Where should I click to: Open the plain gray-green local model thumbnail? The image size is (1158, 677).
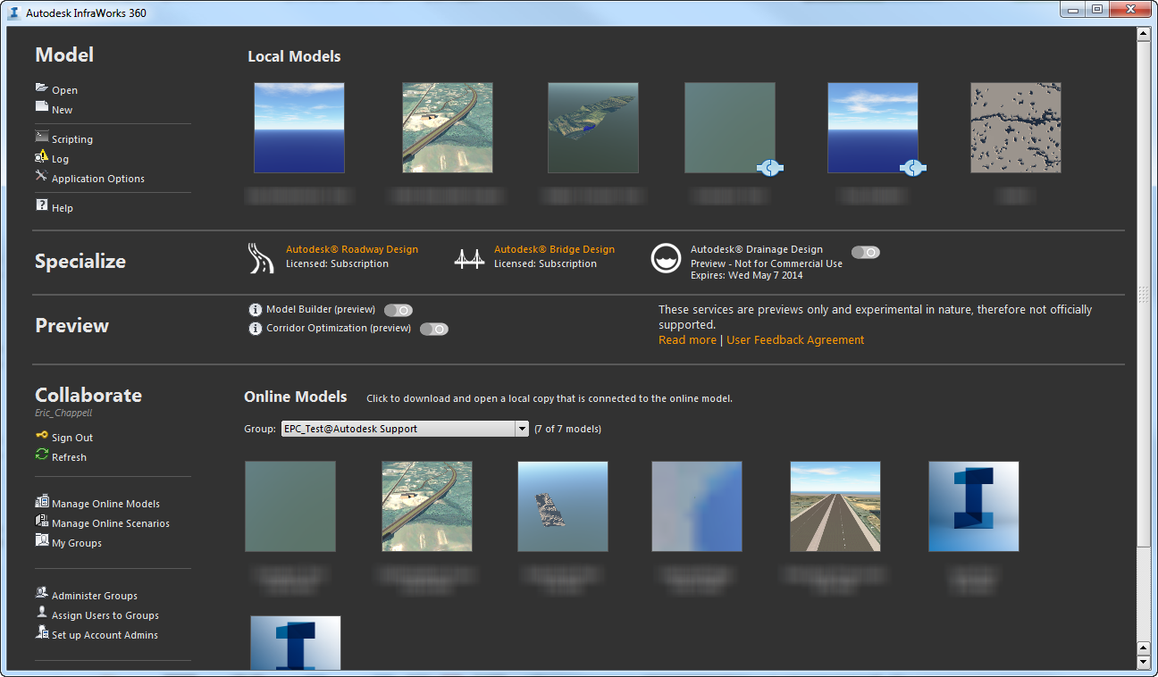coord(730,128)
